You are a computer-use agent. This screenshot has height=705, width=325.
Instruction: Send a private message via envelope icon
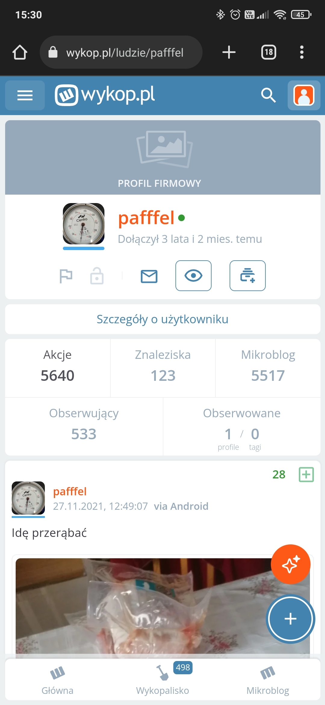149,276
